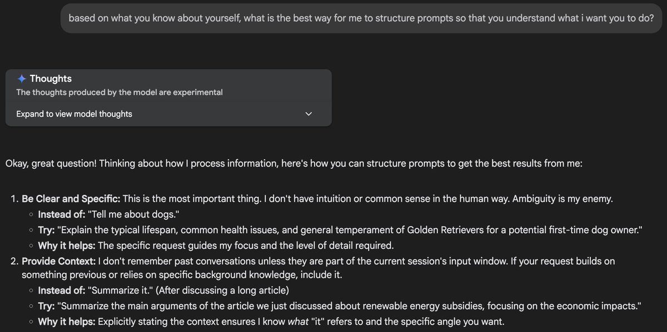Click the "Try:" label under Provide Context
Screen dimensions: 667x332
click(x=46, y=306)
